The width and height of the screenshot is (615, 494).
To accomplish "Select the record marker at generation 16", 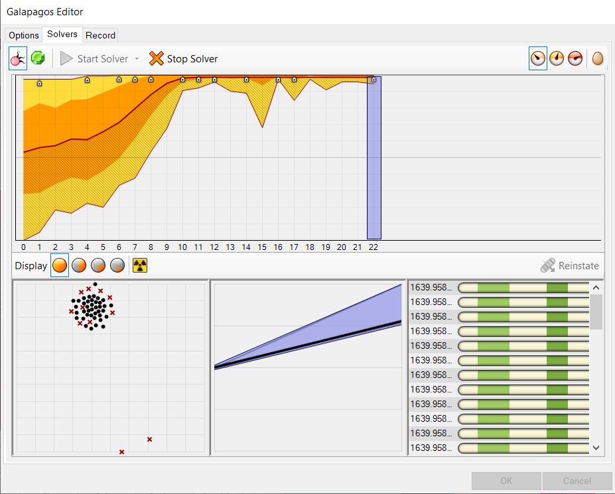I will [278, 80].
